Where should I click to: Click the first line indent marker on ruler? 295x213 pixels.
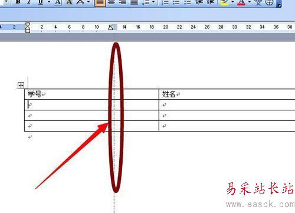coord(28,25)
